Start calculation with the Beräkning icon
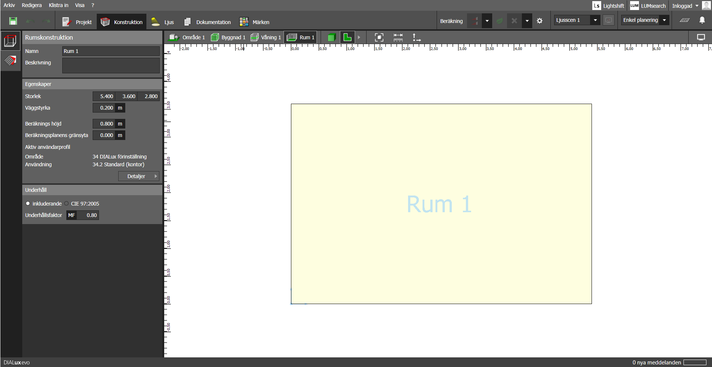 (474, 21)
